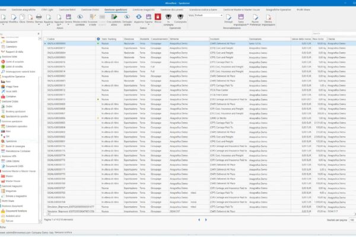356x237 pixels.
Task: Click Mostra entità correlate eye icon
Action: point(80,17)
